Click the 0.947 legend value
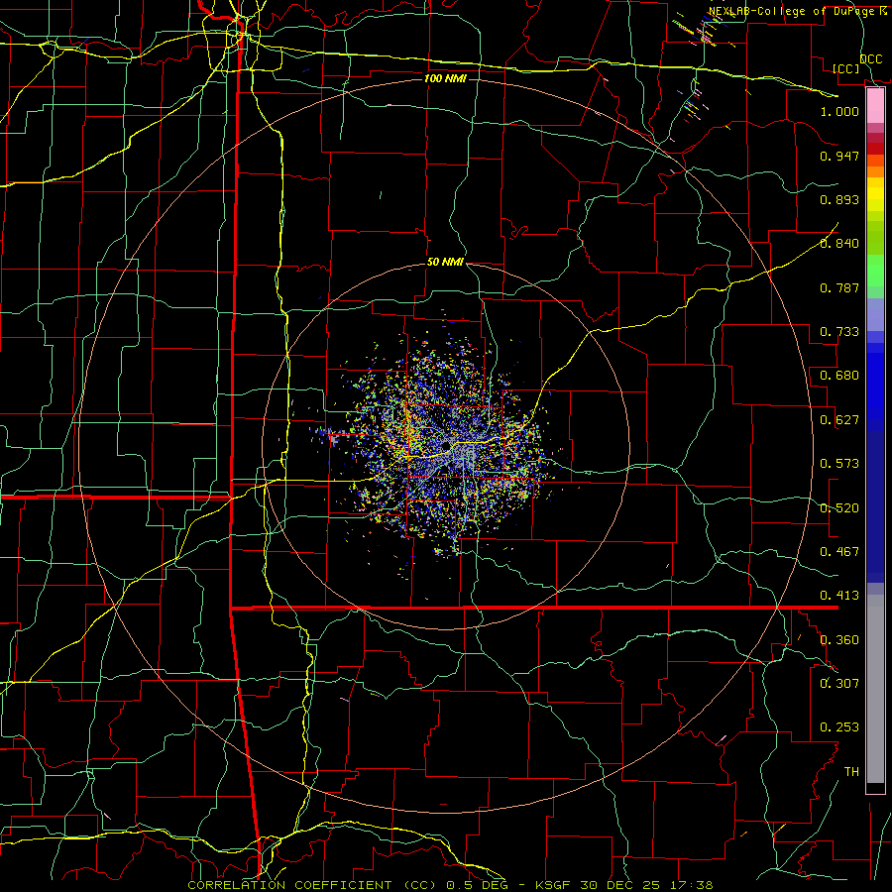Viewport: 892px width, 892px height. (x=839, y=156)
